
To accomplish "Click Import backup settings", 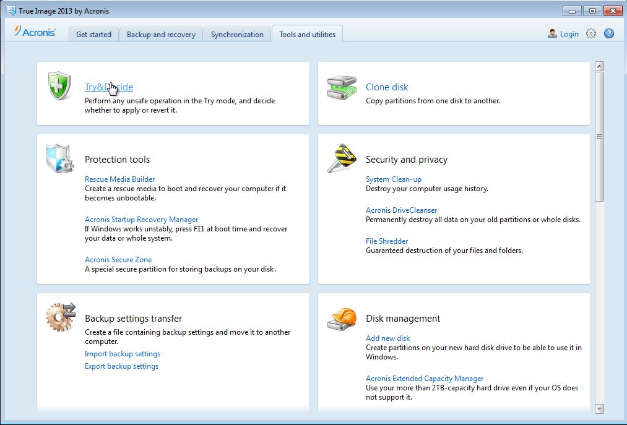I will [x=123, y=354].
